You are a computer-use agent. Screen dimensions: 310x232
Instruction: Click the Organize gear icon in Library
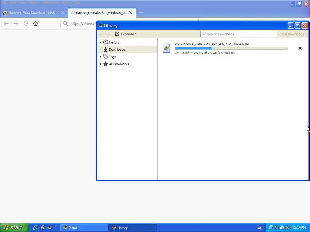(117, 34)
